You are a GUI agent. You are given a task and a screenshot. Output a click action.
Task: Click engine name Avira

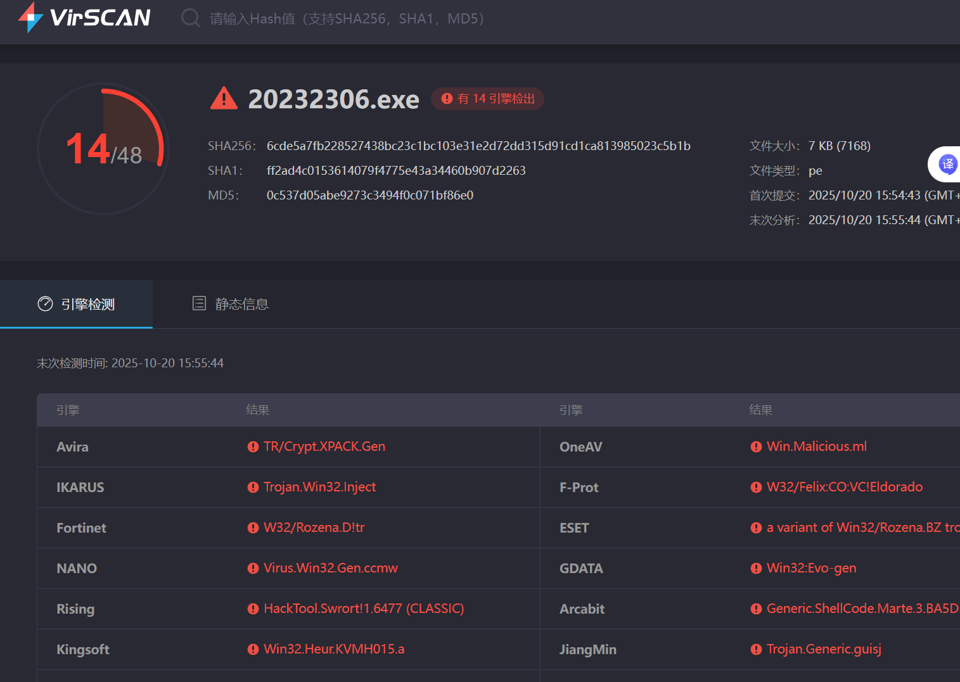point(72,447)
